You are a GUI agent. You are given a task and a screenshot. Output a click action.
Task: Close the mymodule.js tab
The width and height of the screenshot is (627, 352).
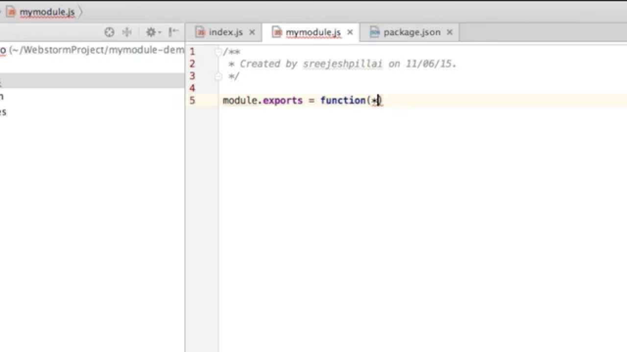pos(350,32)
